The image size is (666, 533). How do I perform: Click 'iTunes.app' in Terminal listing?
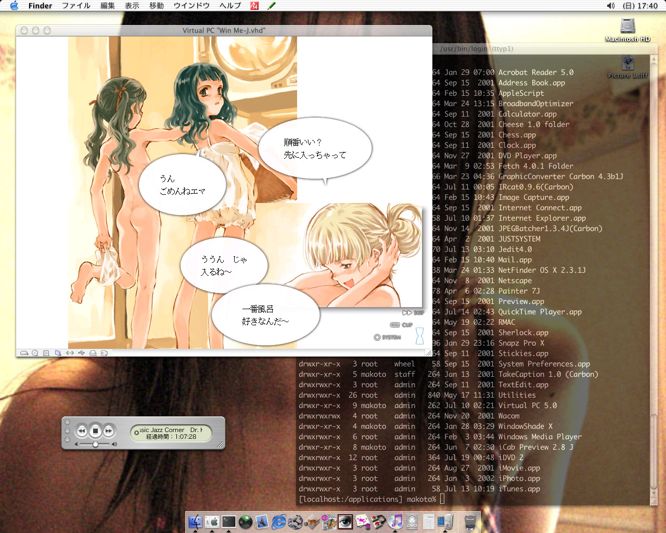click(x=519, y=489)
